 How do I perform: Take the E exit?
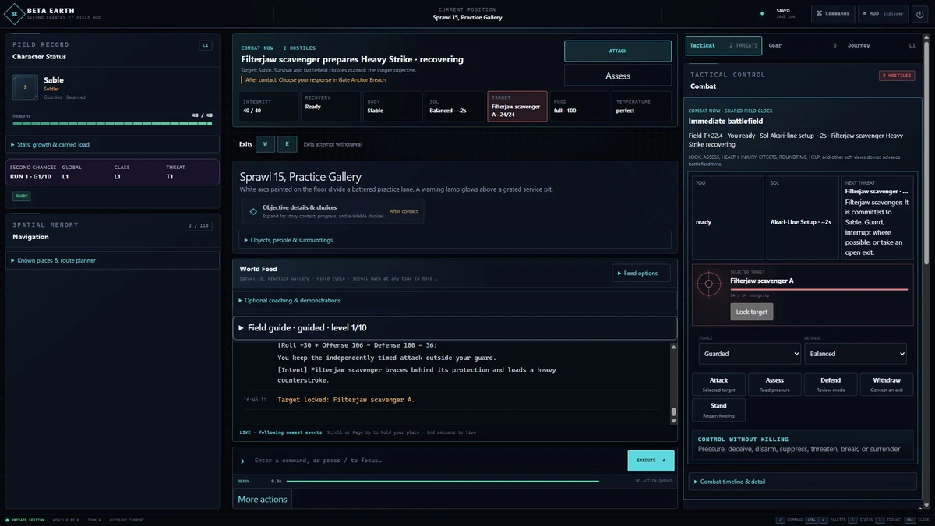[288, 144]
